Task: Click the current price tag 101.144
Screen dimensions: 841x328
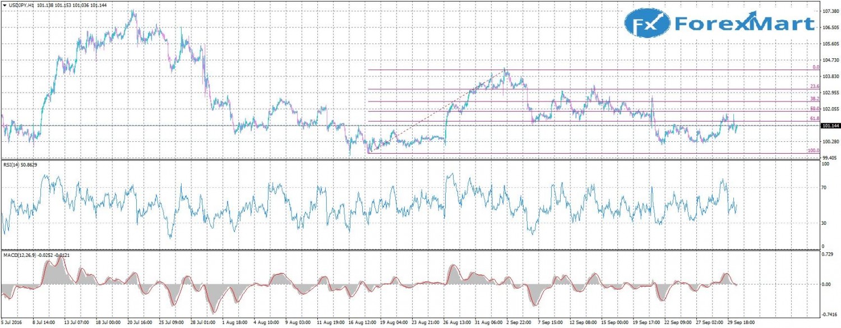Action: point(829,126)
